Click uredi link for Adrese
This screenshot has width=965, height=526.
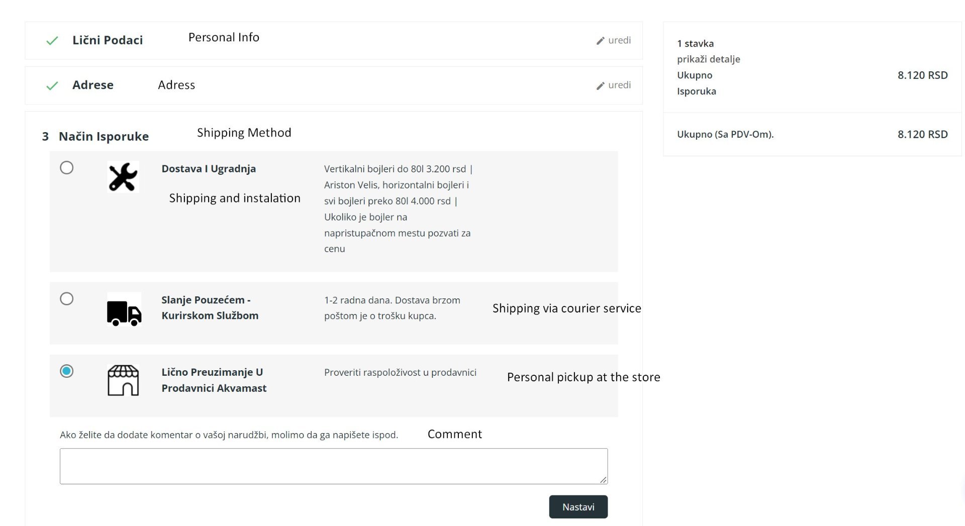(619, 85)
